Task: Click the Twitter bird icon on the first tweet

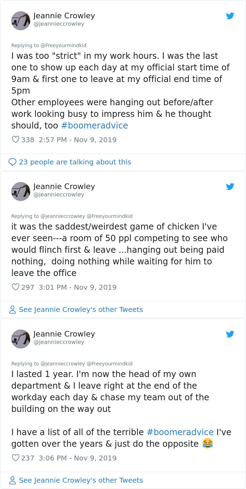Action: [230, 16]
